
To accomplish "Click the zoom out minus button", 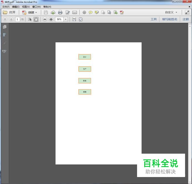I will [x=45, y=19].
